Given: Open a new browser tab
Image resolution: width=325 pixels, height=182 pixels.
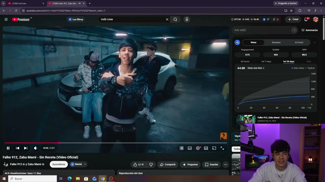Looking at the screenshot, I should pos(90,4).
